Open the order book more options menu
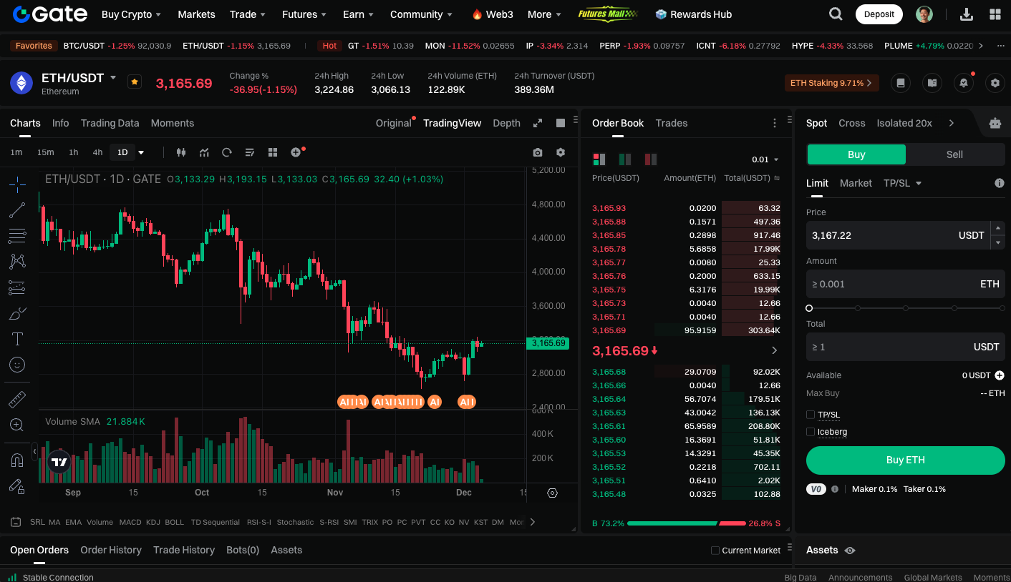The width and height of the screenshot is (1011, 582). tap(775, 123)
